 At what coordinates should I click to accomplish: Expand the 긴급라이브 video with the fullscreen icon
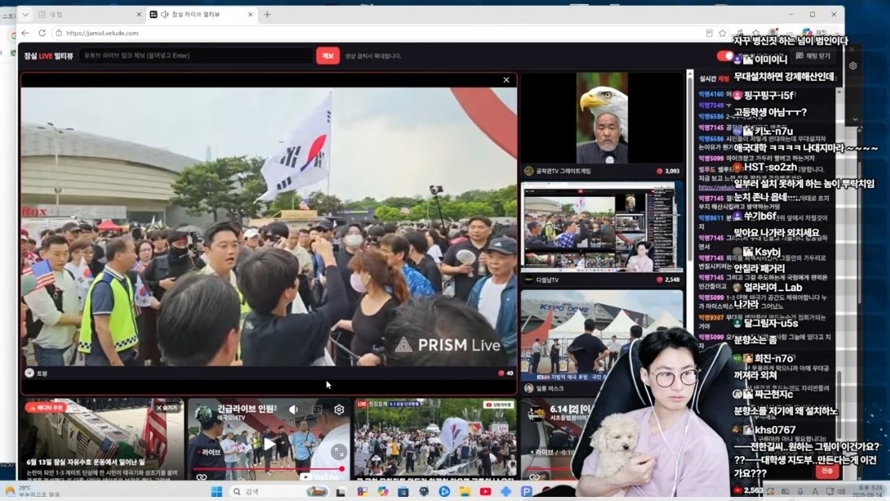click(x=339, y=452)
